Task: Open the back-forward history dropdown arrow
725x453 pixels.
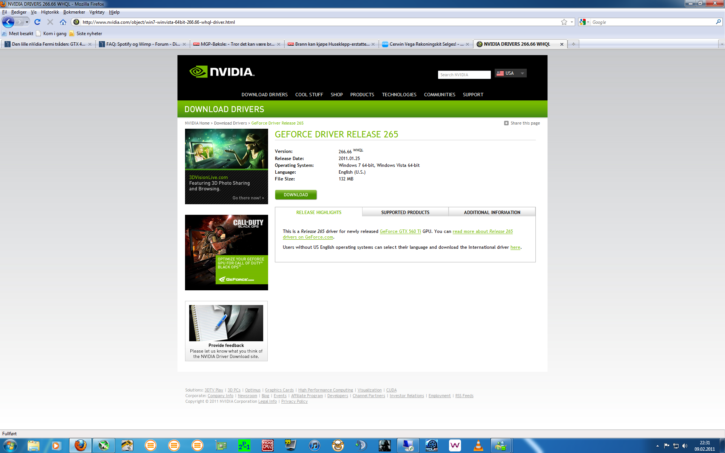Action: click(x=27, y=22)
